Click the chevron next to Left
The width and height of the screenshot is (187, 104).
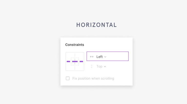[x=105, y=57]
